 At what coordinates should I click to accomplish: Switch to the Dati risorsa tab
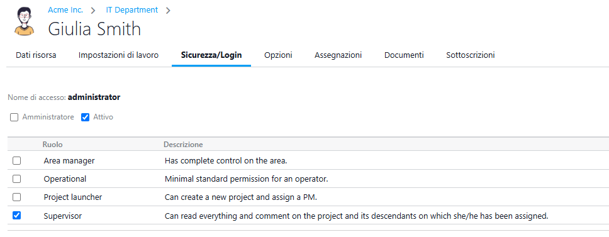tap(36, 55)
